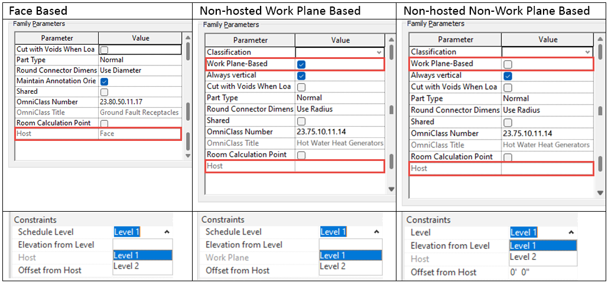Check Work Plane-Based in Non-Work Plane Based panel
Screen dimensions: 608x283
pyautogui.click(x=507, y=64)
